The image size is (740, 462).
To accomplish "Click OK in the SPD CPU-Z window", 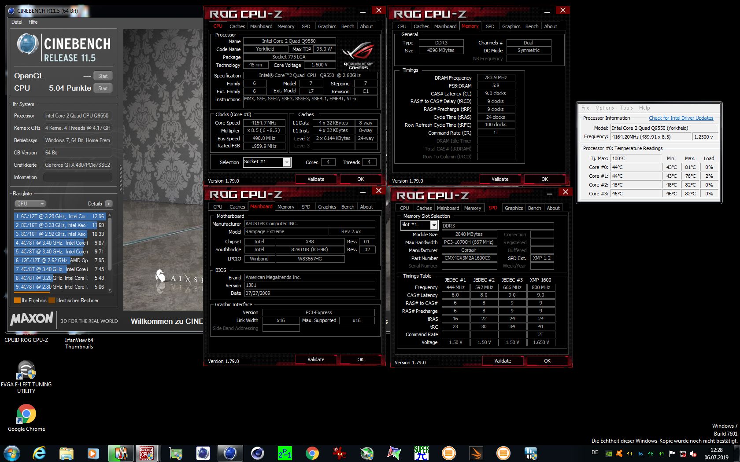I will point(547,361).
